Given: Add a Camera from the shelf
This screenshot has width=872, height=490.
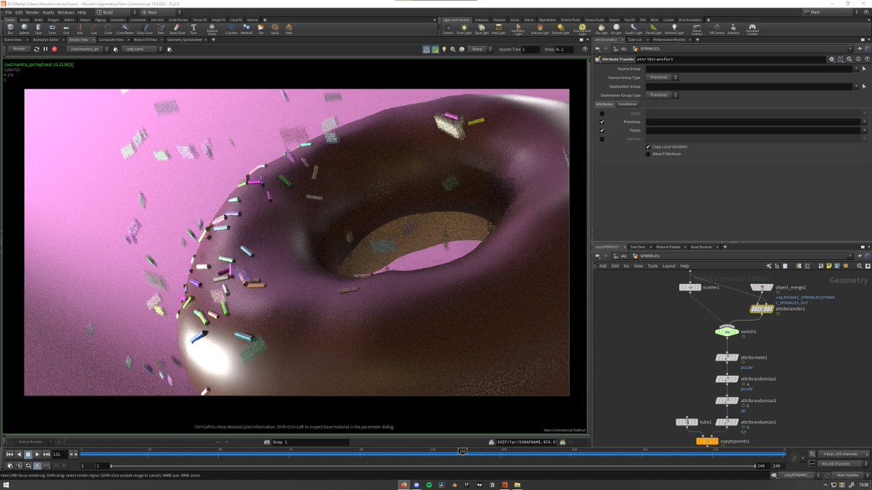Looking at the screenshot, I should [x=448, y=29].
